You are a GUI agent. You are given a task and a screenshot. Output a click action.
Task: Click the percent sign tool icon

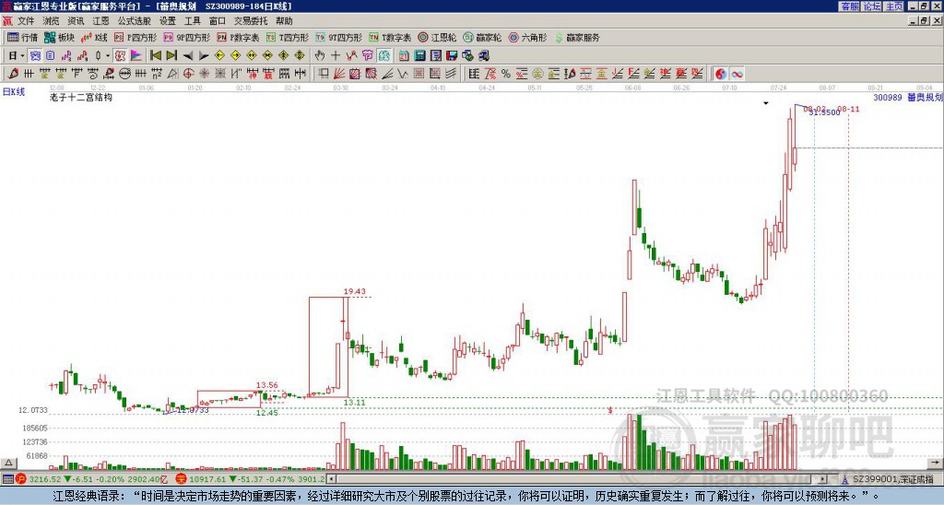(506, 74)
